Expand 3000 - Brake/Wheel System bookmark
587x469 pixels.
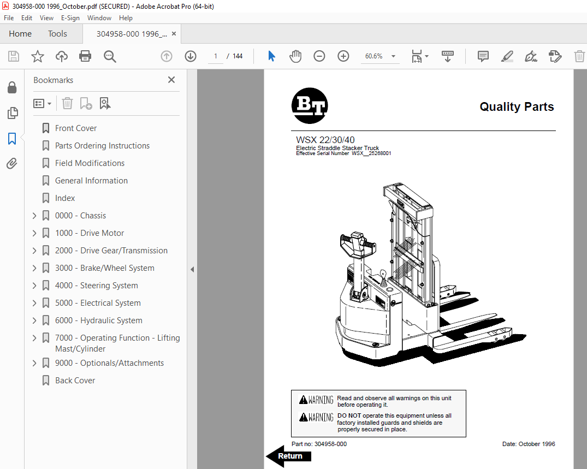(x=34, y=268)
